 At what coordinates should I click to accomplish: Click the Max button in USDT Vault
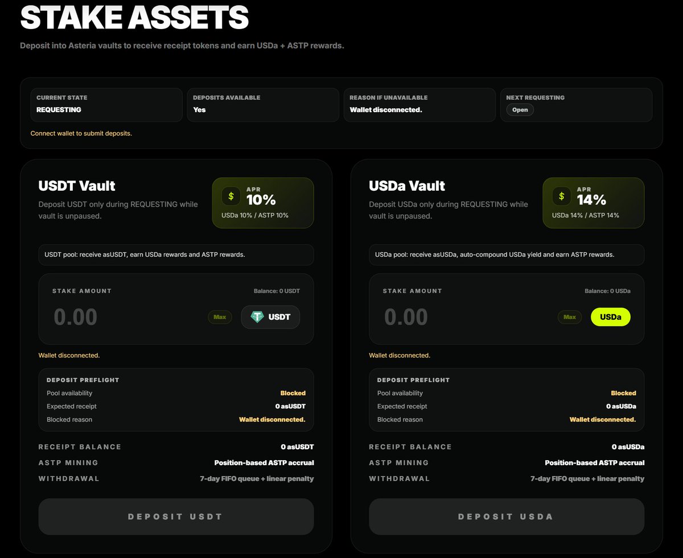pyautogui.click(x=220, y=317)
